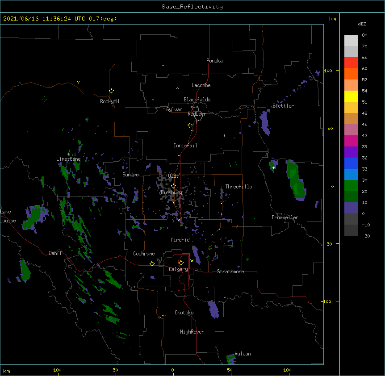
Task: Click the HighRiver label
Action: [192, 332]
